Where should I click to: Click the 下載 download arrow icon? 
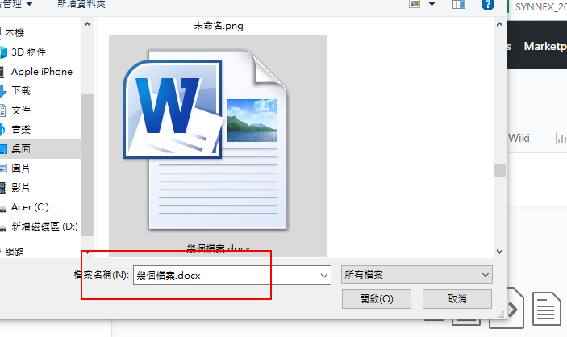[x=3, y=91]
